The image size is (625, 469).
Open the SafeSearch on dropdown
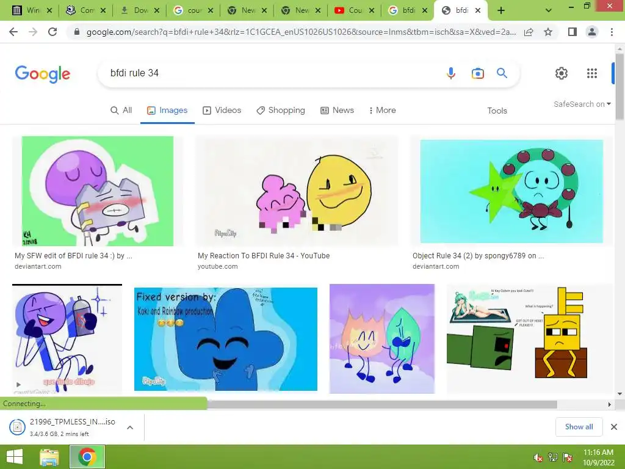pos(582,104)
